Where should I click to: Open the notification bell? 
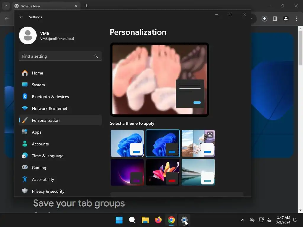[295, 220]
